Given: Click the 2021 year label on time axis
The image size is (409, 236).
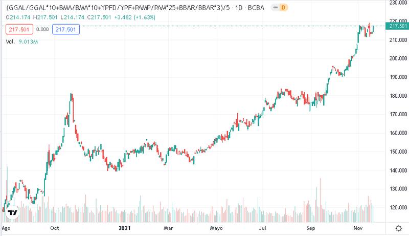Looking at the screenshot, I should click(x=125, y=227).
